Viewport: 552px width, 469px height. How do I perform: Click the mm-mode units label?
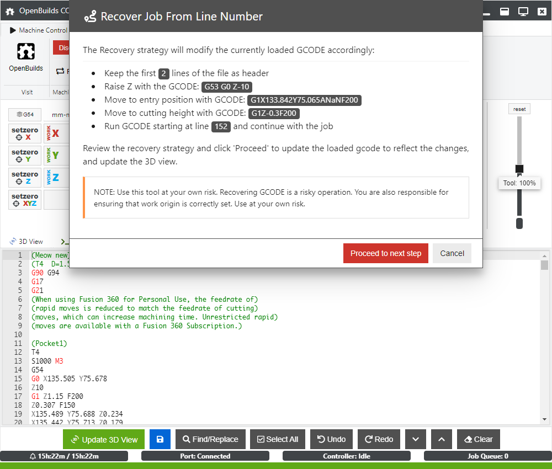coord(60,115)
